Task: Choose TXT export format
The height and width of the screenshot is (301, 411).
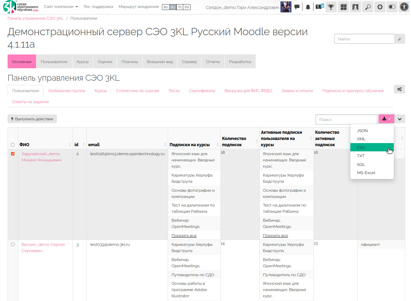Action: pos(372,156)
